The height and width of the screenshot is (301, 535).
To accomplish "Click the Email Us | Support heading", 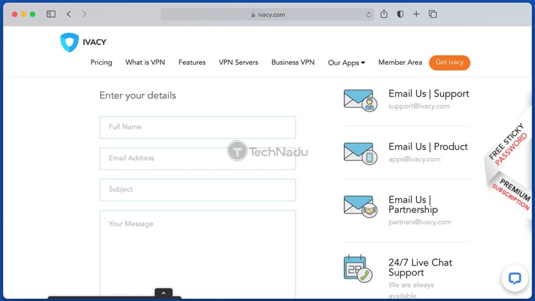I will pos(428,94).
